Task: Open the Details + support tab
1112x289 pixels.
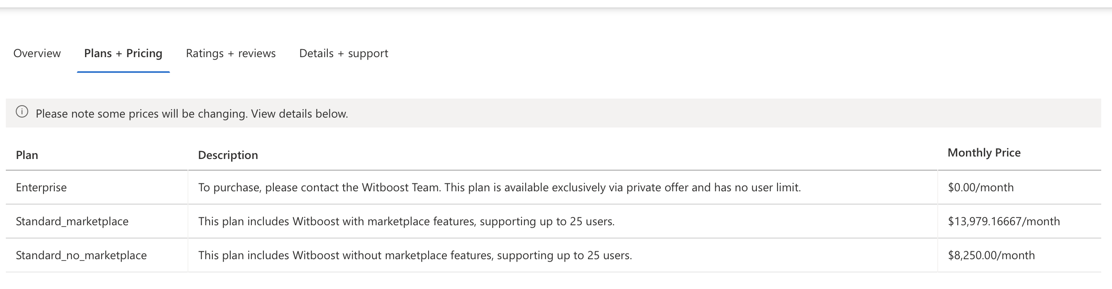Action: [344, 53]
